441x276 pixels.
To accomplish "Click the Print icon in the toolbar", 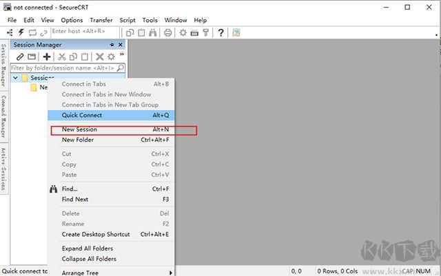I will [168, 33].
